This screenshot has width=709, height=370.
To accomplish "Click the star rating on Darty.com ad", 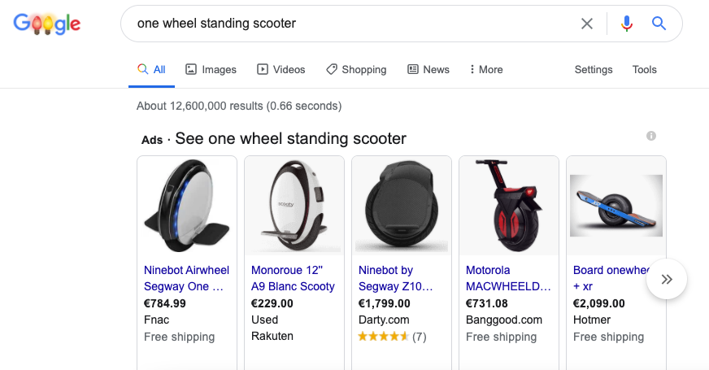I will [384, 337].
